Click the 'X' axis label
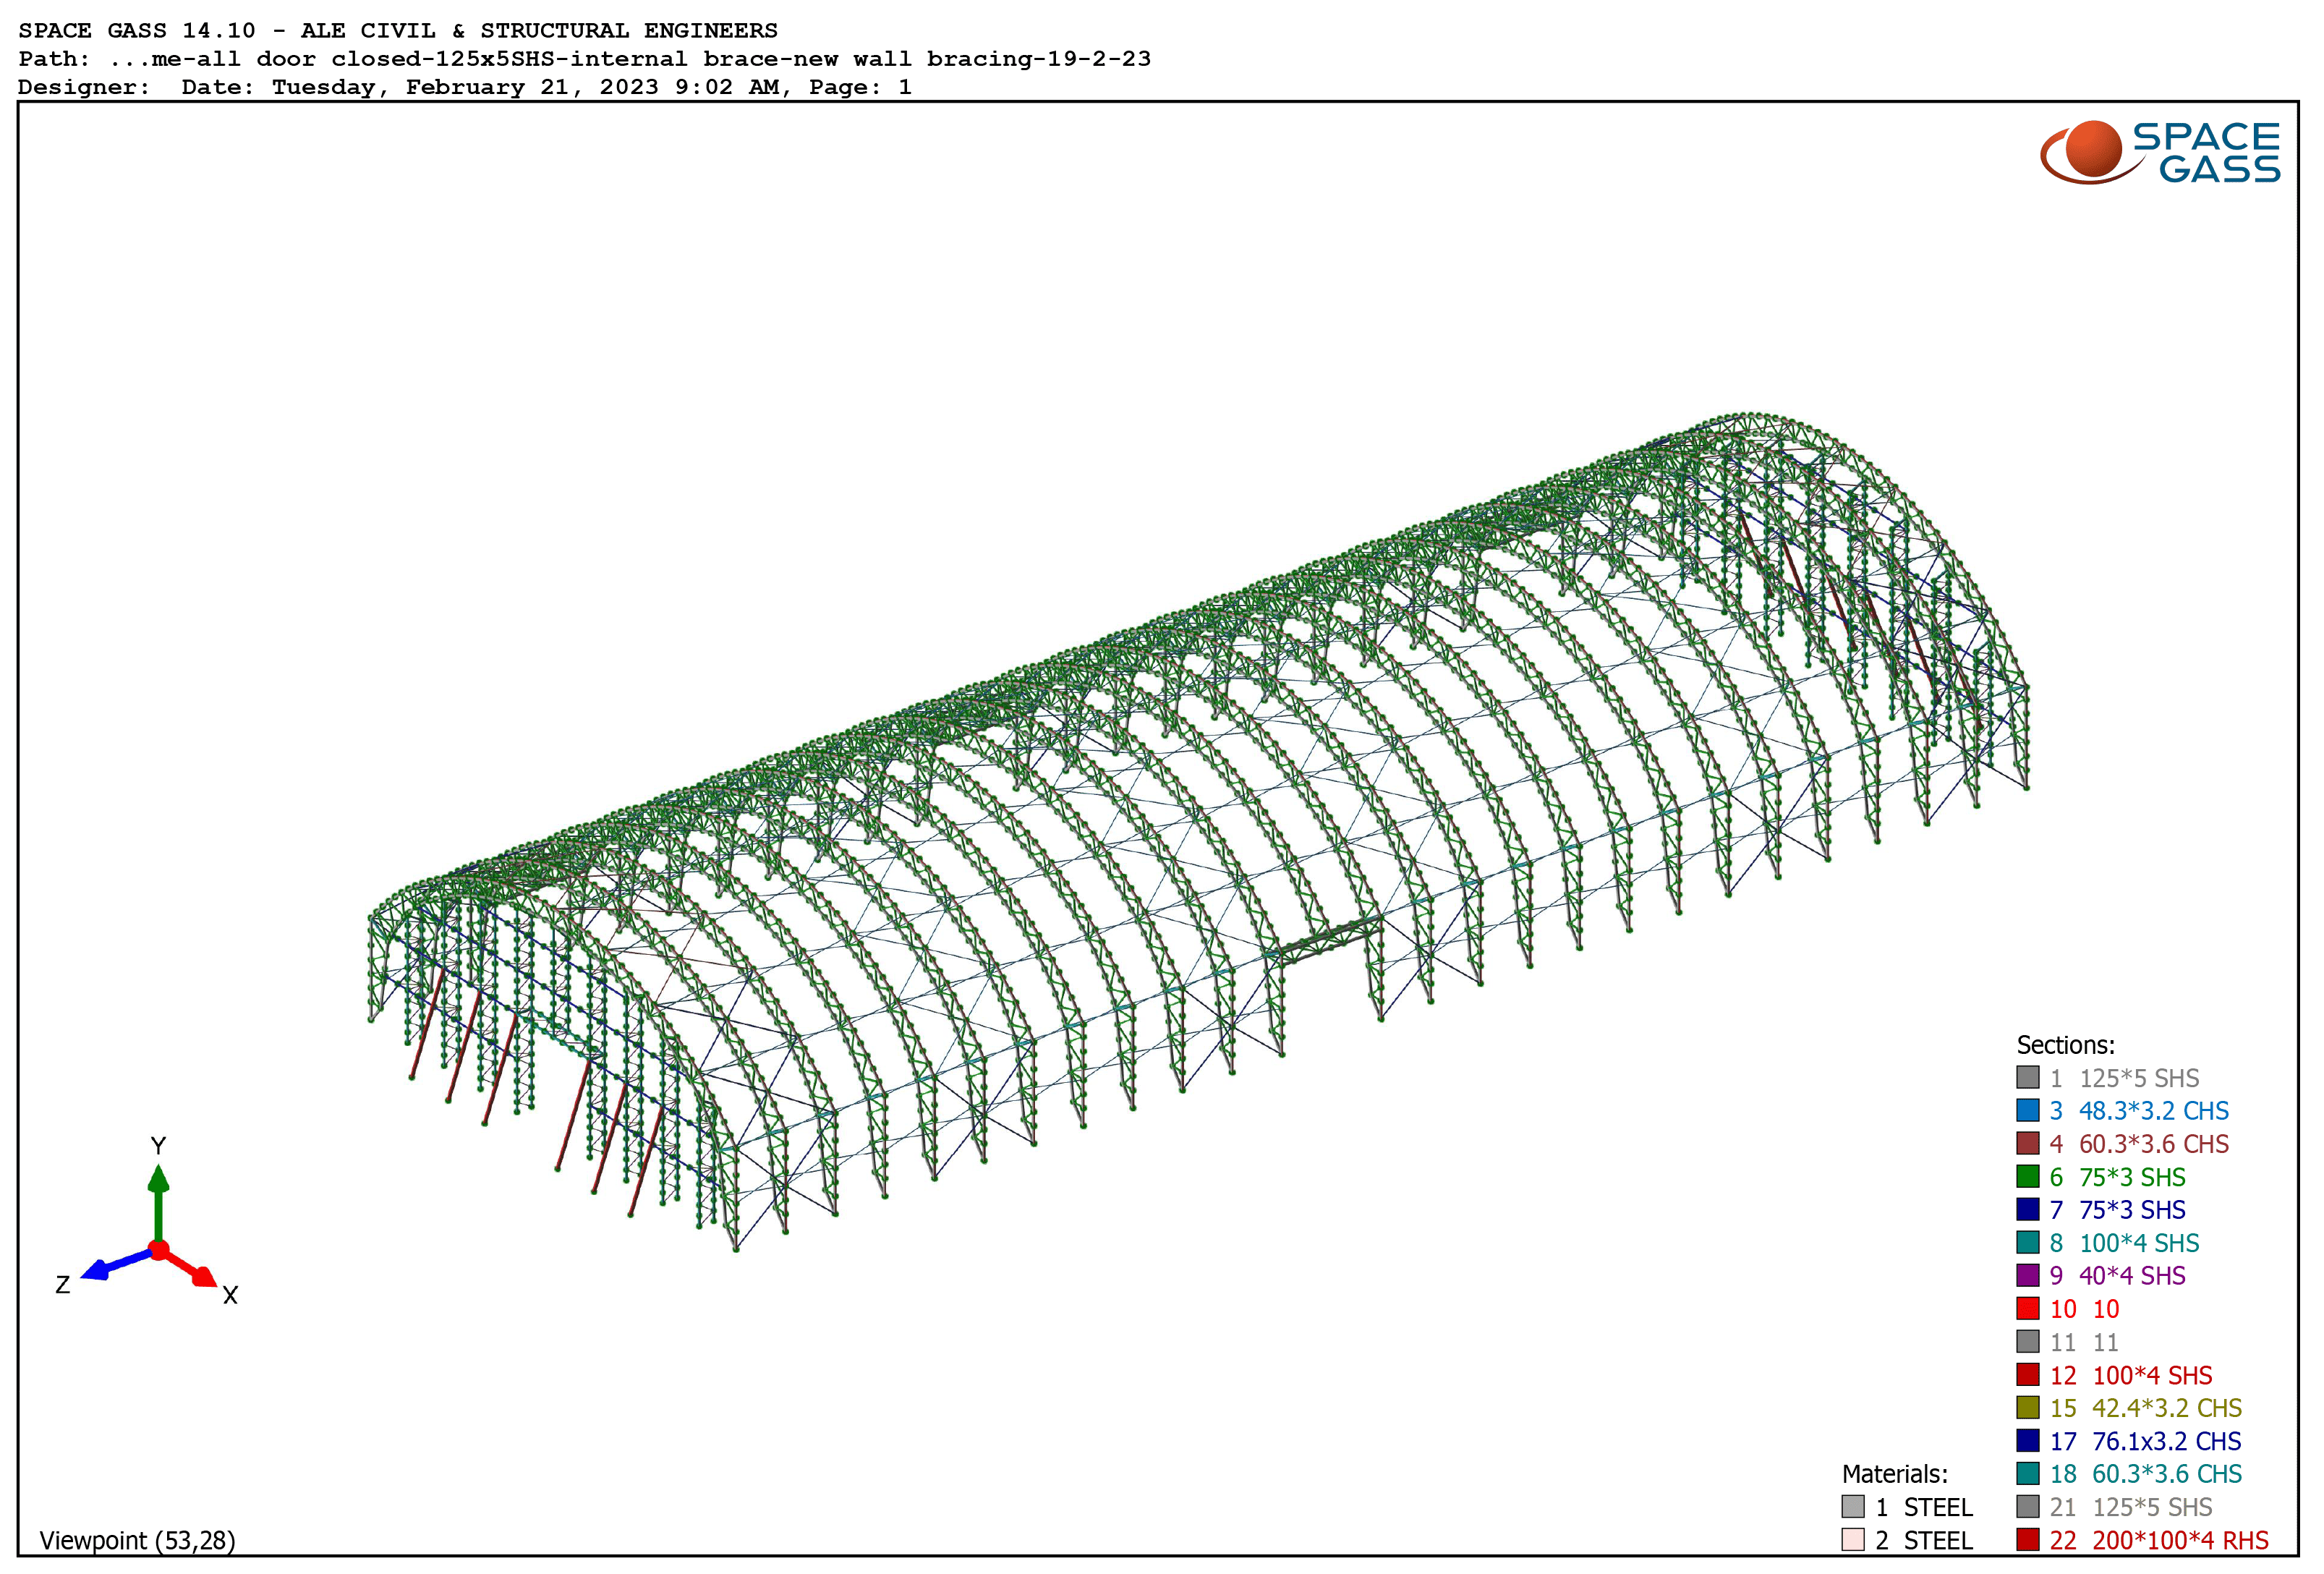Viewport: 2324px width, 1574px height. [230, 1295]
